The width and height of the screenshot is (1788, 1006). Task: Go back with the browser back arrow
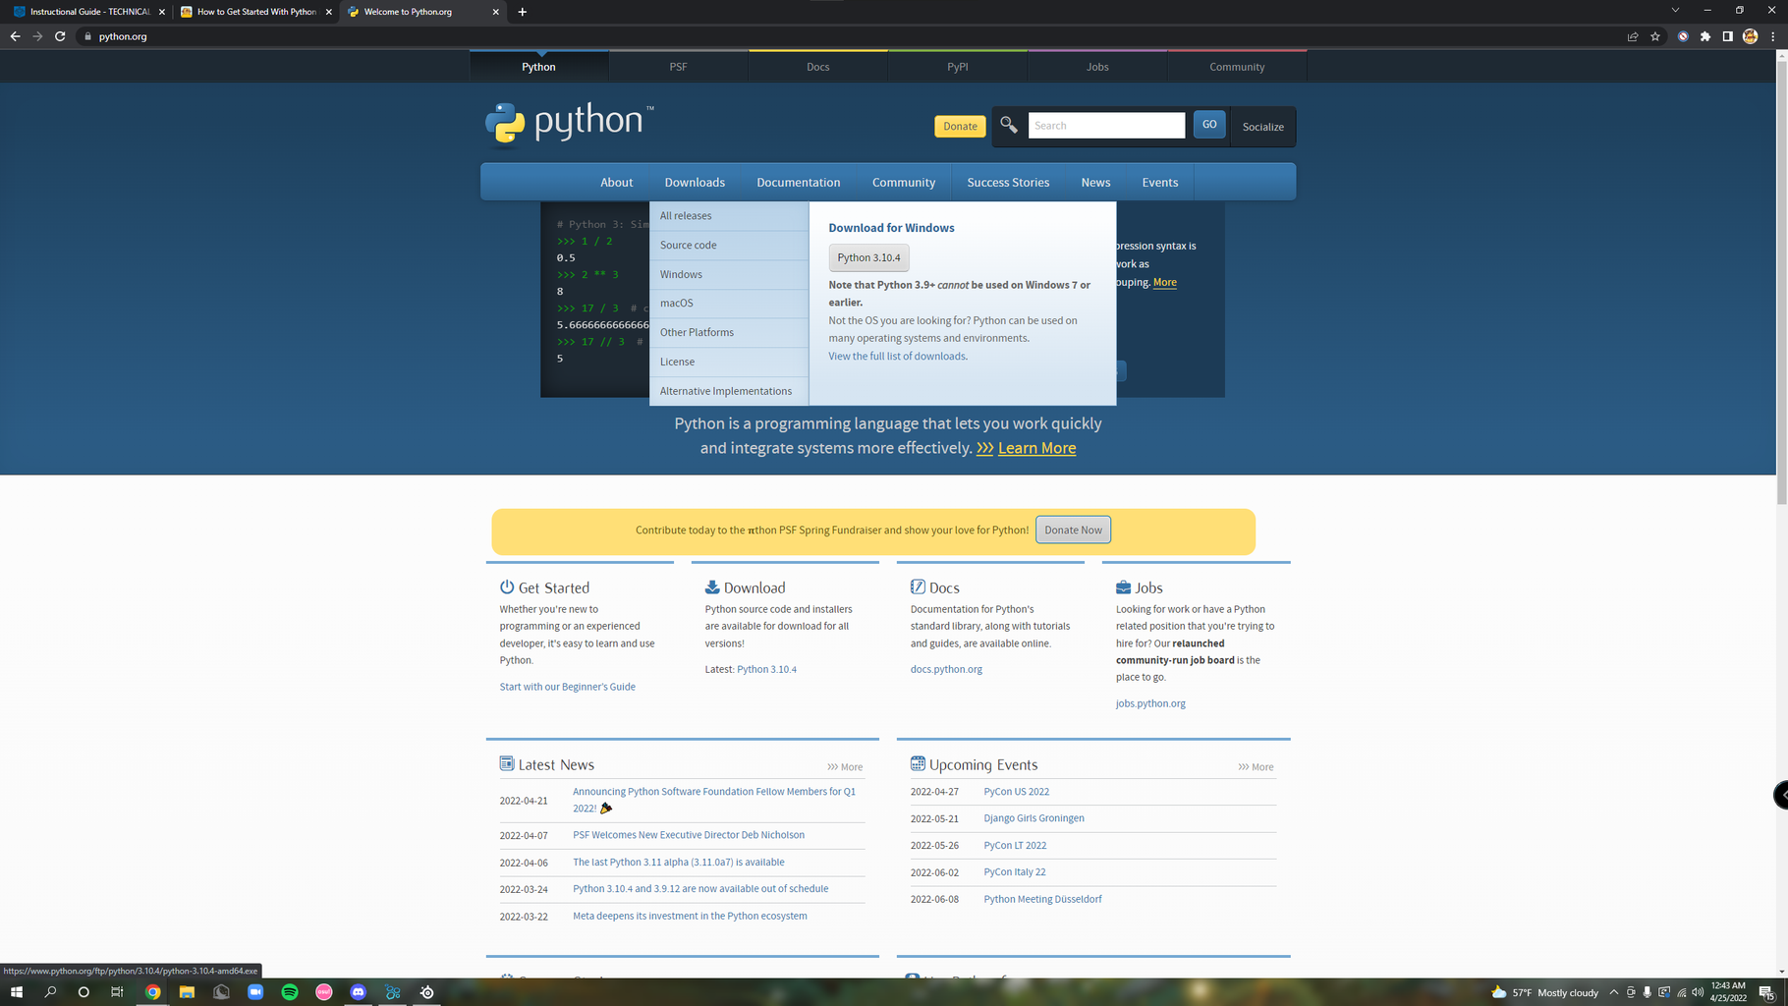coord(15,36)
